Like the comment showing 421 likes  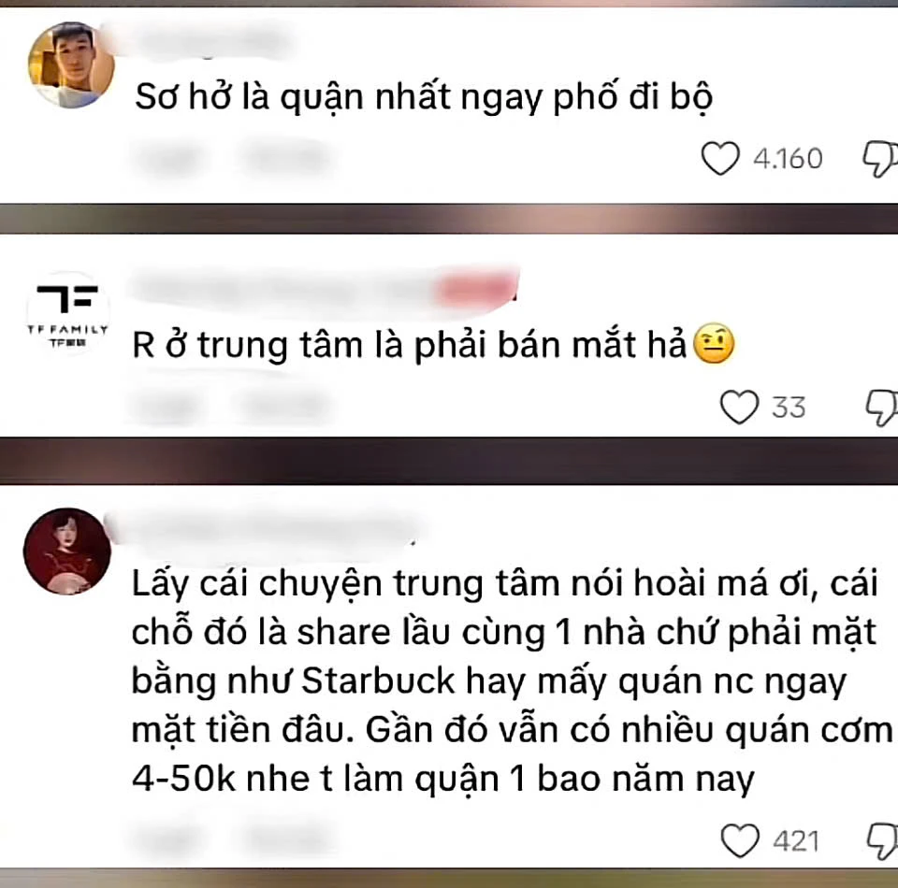tap(739, 840)
